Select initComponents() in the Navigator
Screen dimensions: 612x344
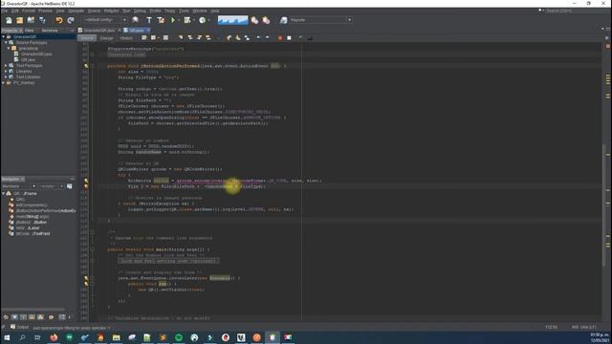point(32,204)
